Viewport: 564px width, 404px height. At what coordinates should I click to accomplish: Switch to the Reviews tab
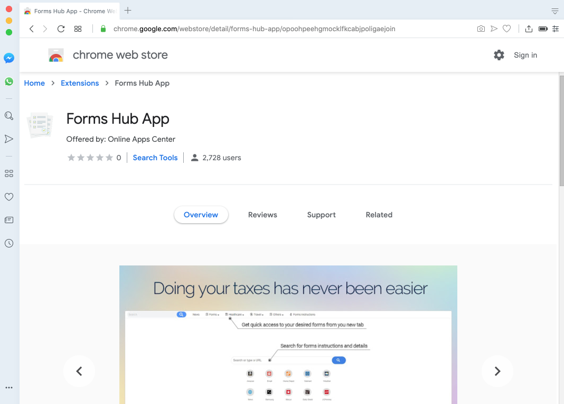[x=262, y=215]
